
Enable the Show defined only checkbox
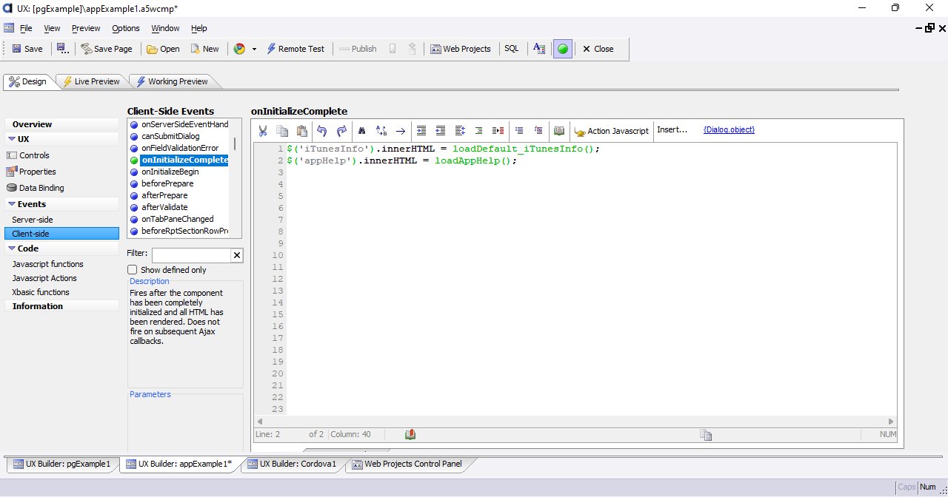click(x=133, y=270)
